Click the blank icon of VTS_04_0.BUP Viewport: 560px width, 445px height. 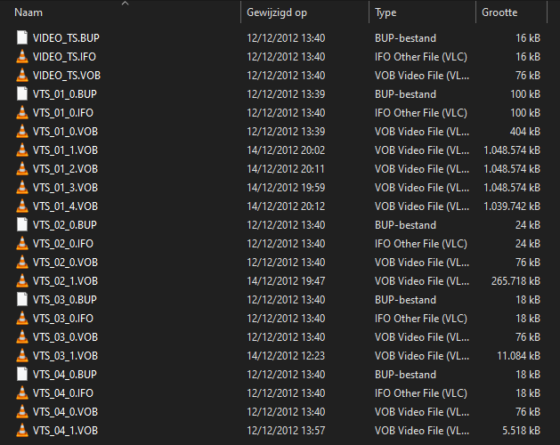22,375
